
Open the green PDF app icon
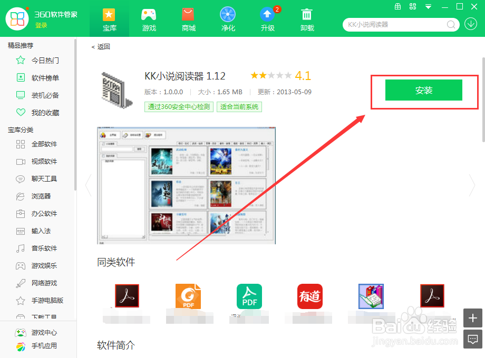pos(249,296)
